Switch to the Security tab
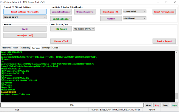179x112 pixels. coord(26,48)
